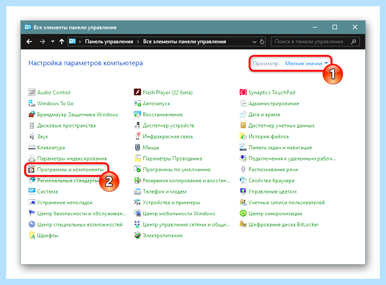Open the Клавиатура keyboard icon

click(32, 147)
